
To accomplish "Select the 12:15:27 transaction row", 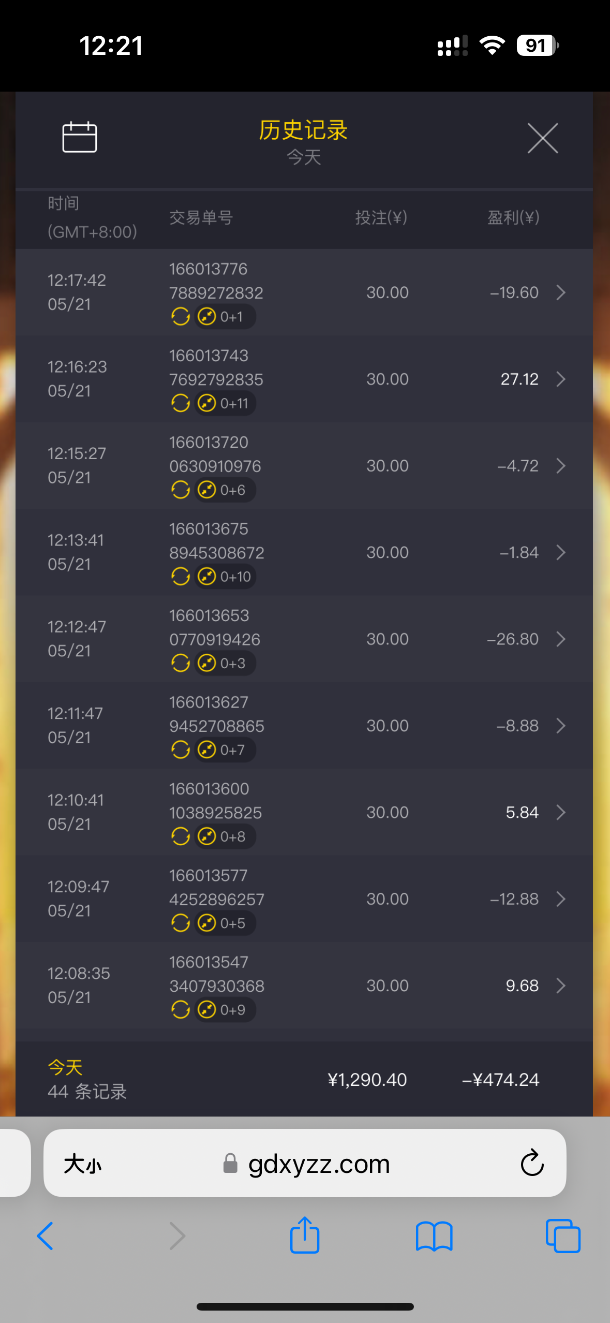I will coord(304,466).
